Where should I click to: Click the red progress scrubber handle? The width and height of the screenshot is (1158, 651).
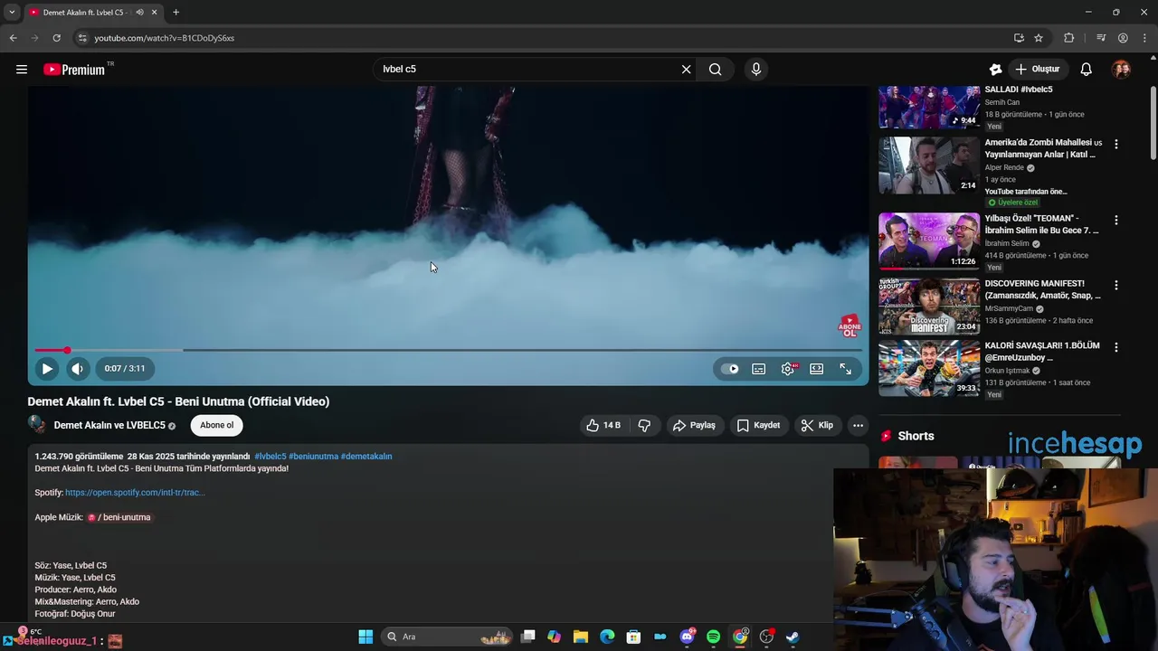point(67,350)
